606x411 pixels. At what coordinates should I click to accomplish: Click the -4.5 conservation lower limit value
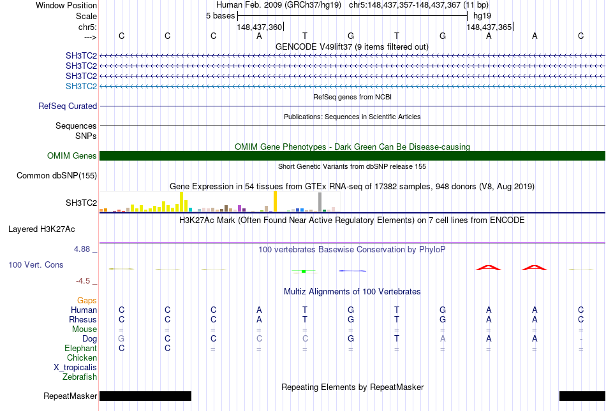83,281
